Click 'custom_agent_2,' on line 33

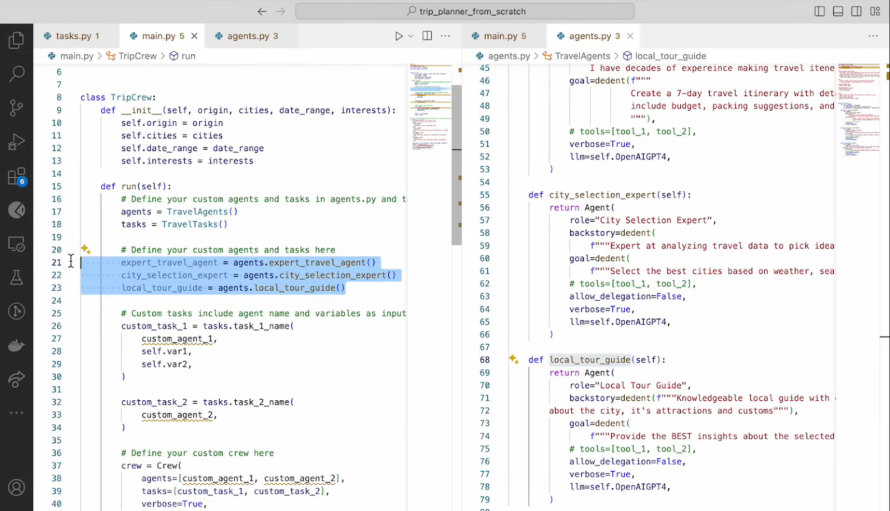click(x=179, y=415)
